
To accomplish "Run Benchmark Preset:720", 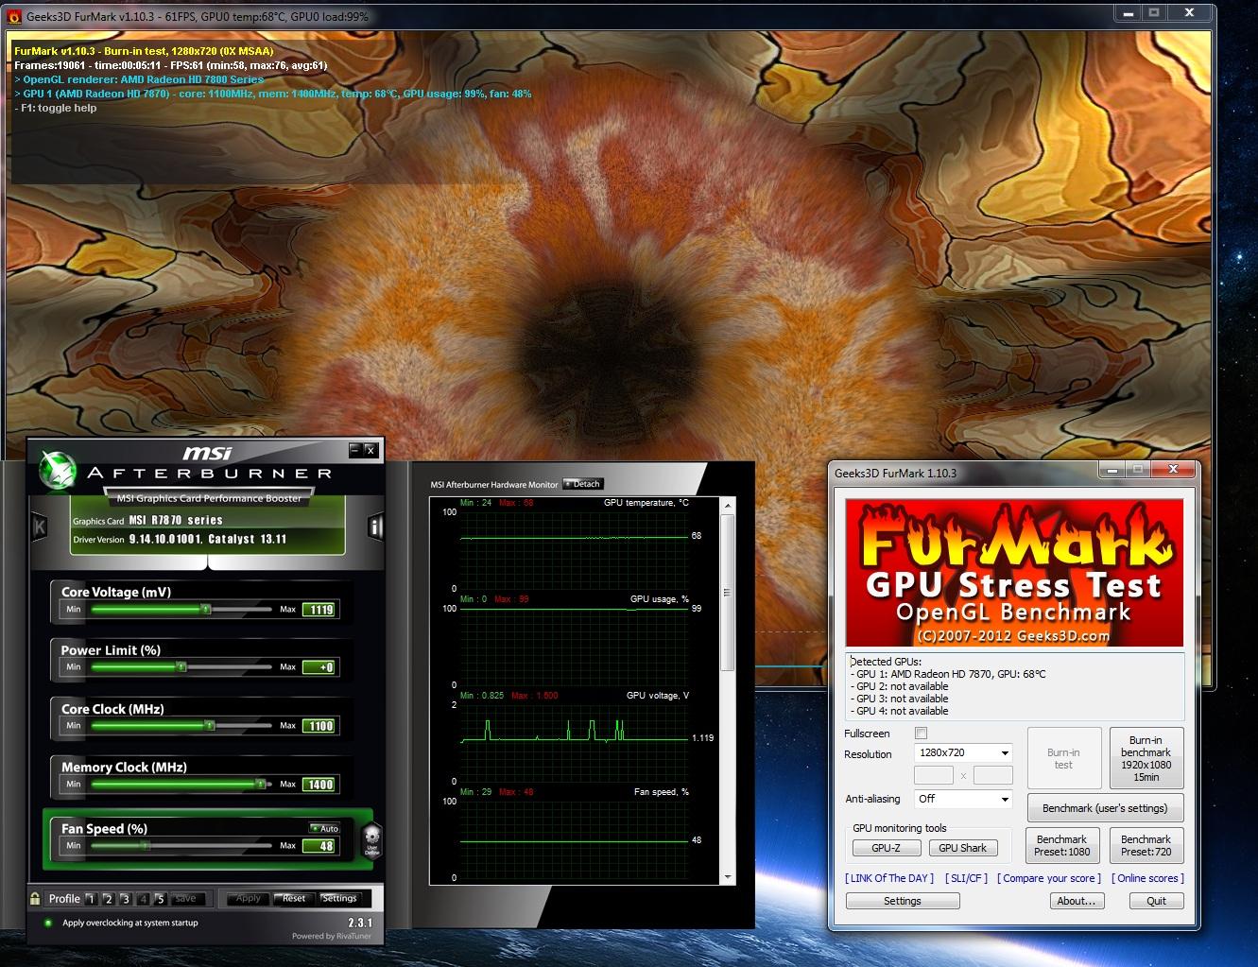I will [1146, 845].
